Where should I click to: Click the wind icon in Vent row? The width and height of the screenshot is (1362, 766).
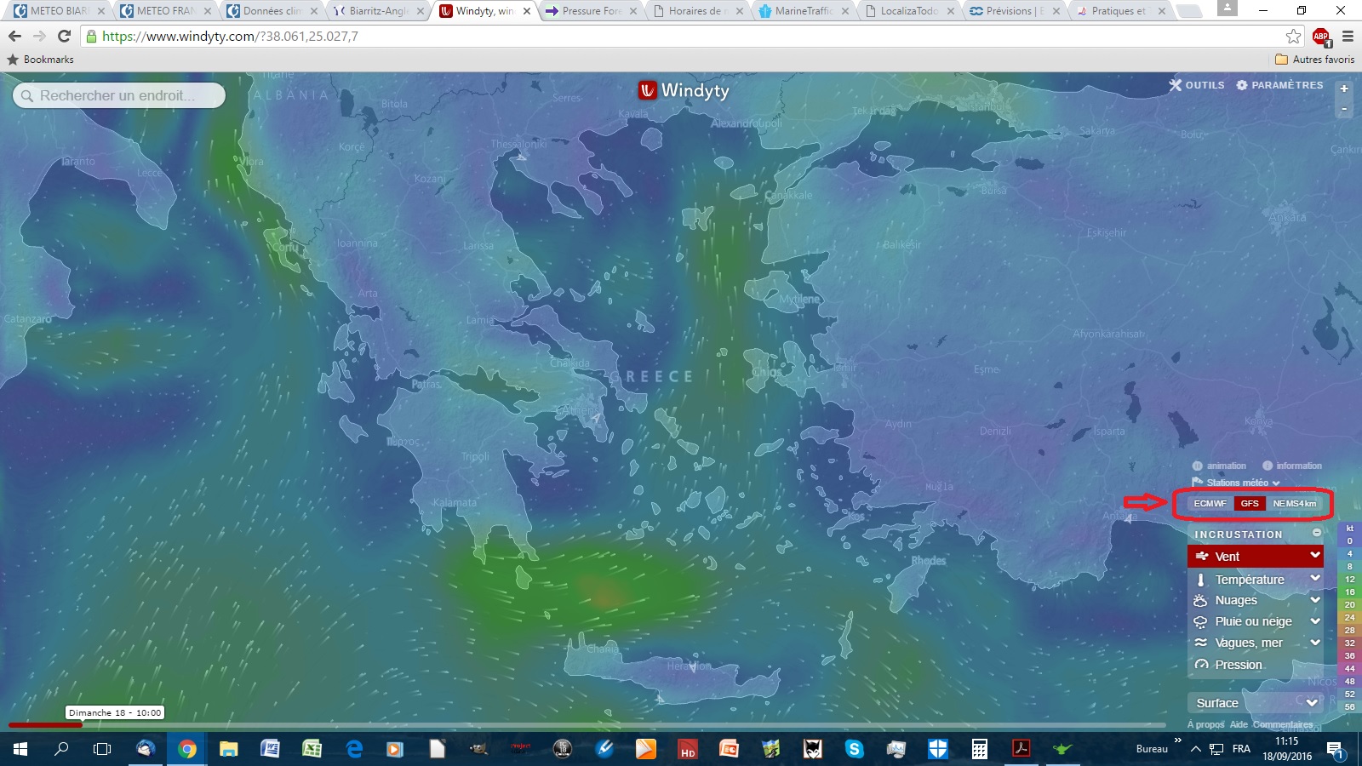(x=1202, y=557)
